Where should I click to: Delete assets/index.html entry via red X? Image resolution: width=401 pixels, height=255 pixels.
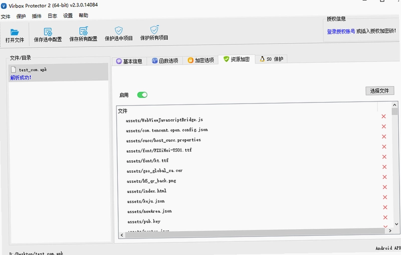[384, 187]
